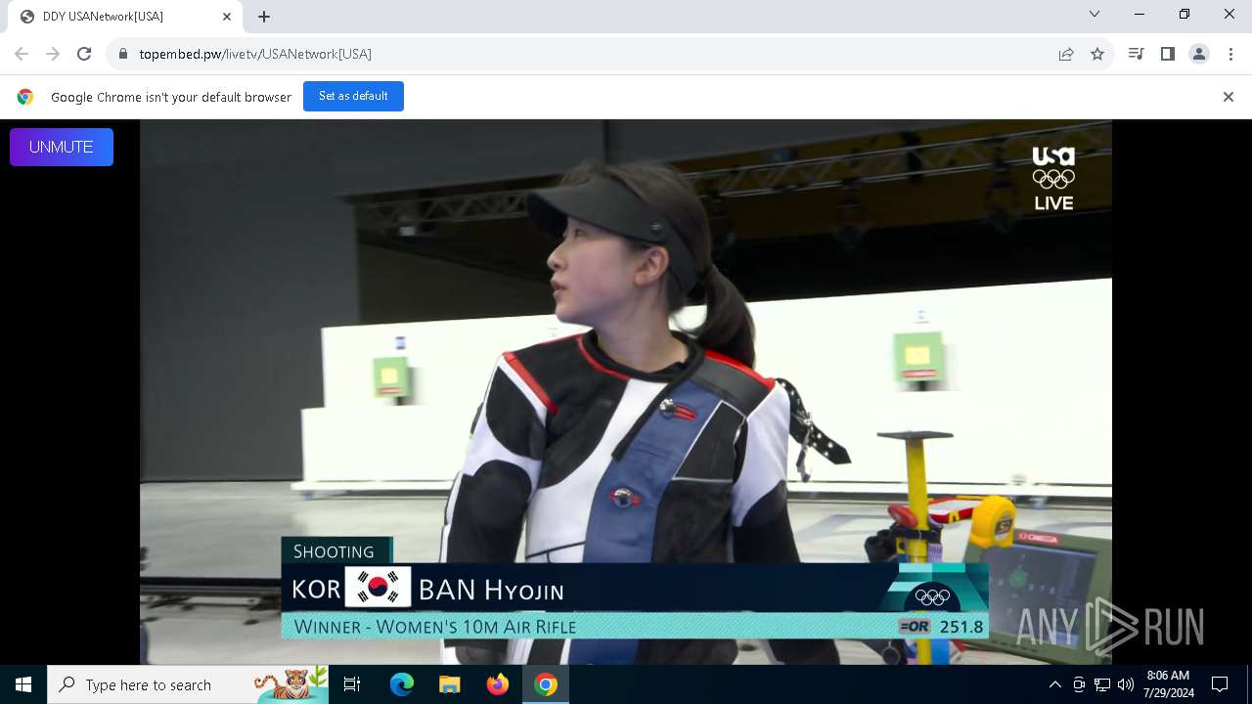Open clock showing 8:06 AM
This screenshot has width=1252, height=704.
tap(1168, 684)
